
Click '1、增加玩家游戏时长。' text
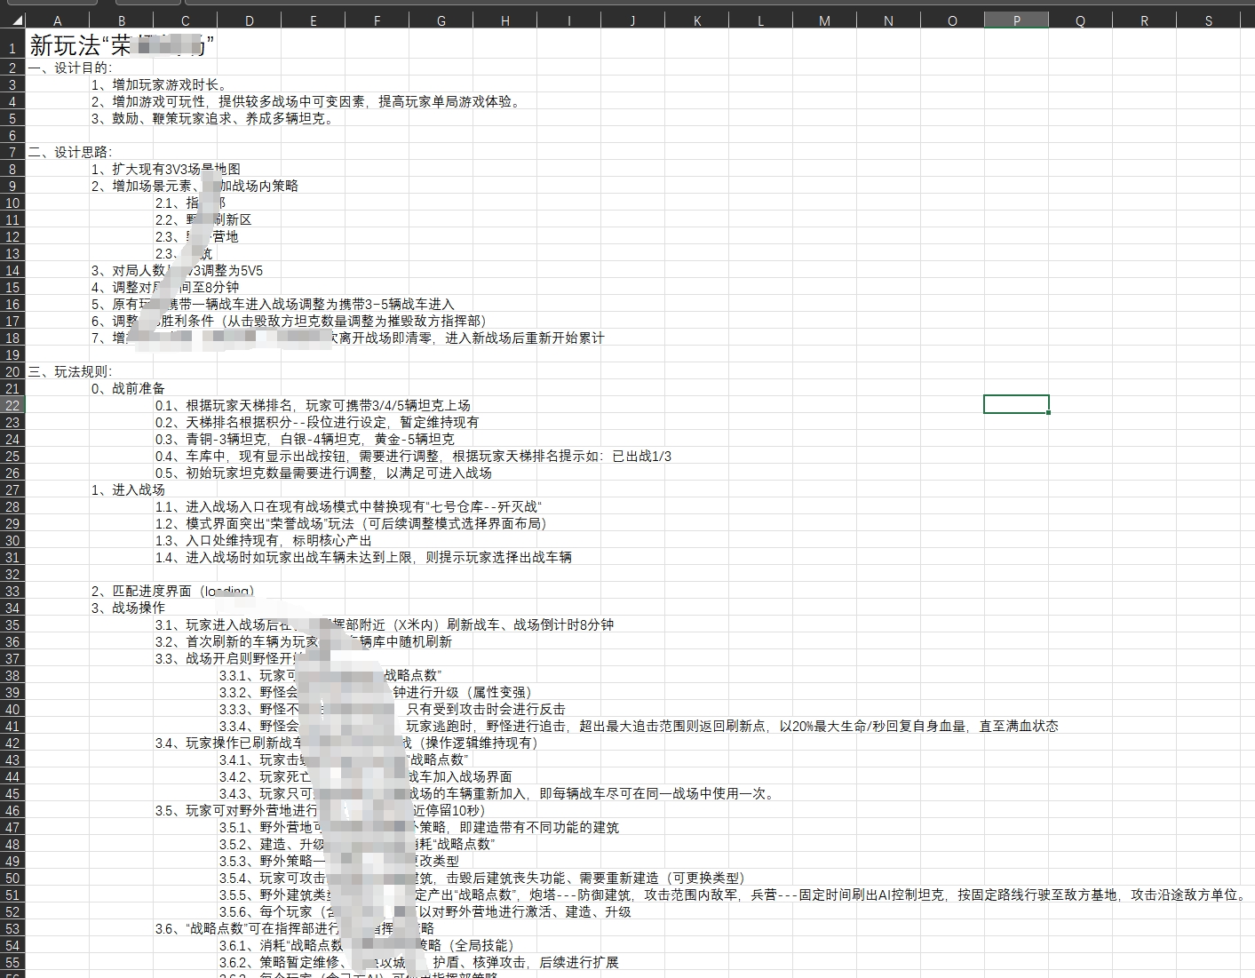[159, 84]
